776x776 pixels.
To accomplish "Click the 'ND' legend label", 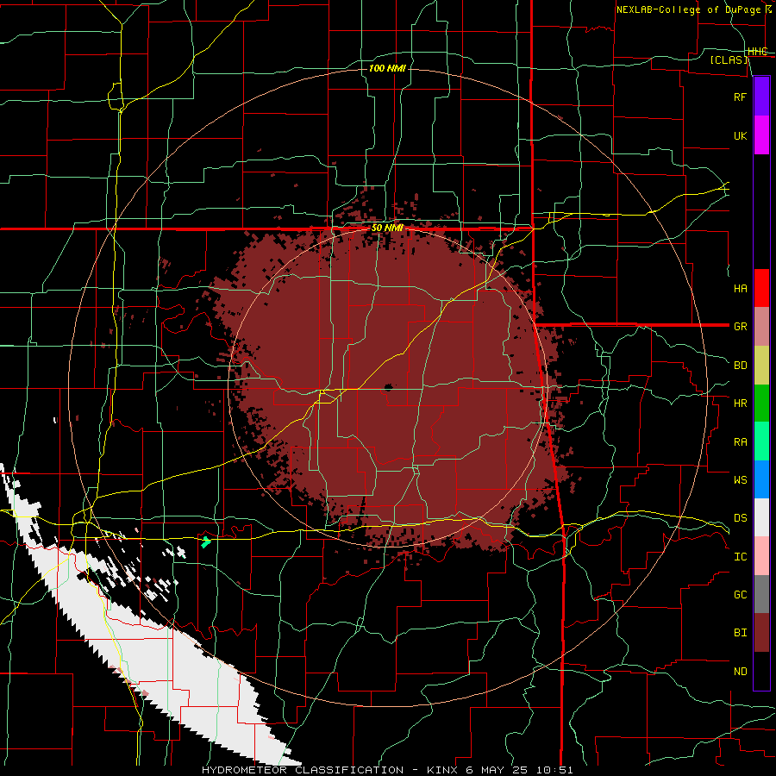I will point(741,672).
